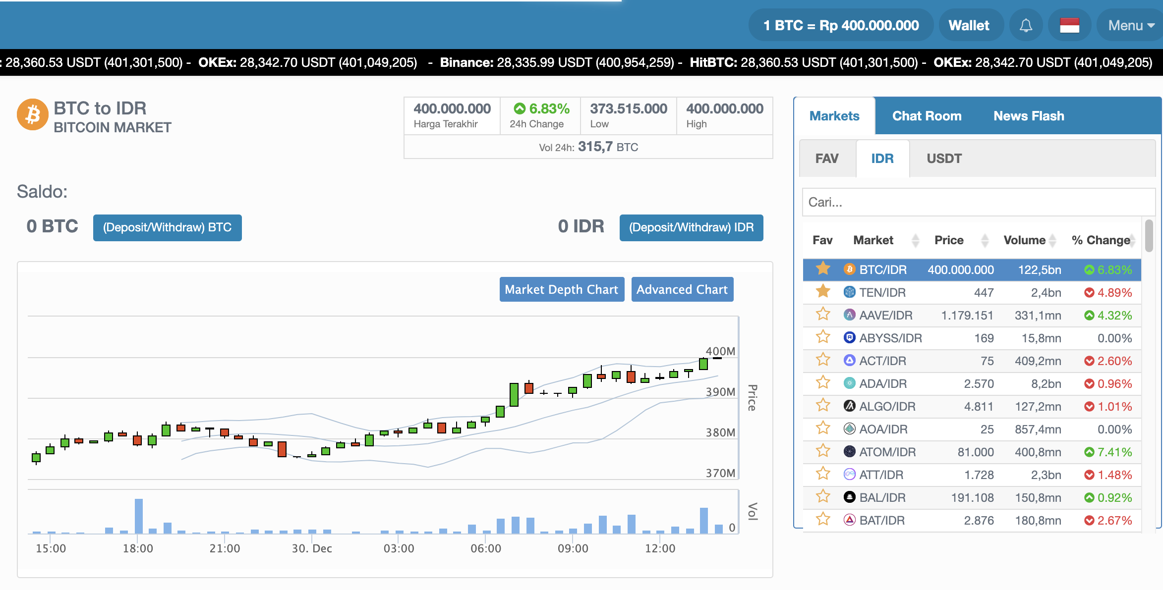Click the ALGO coin icon
Image resolution: width=1163 pixels, height=590 pixels.
849,406
